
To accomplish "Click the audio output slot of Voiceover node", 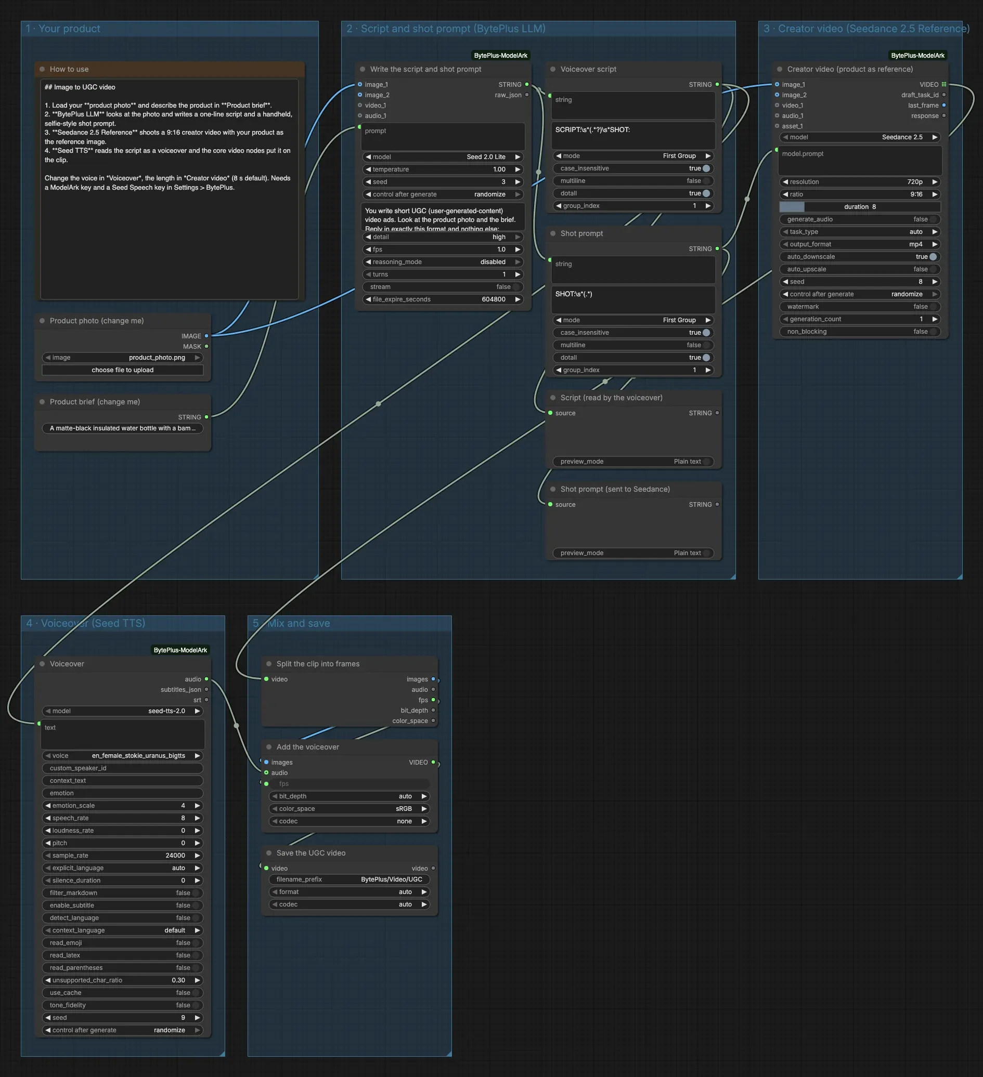I will pyautogui.click(x=206, y=679).
